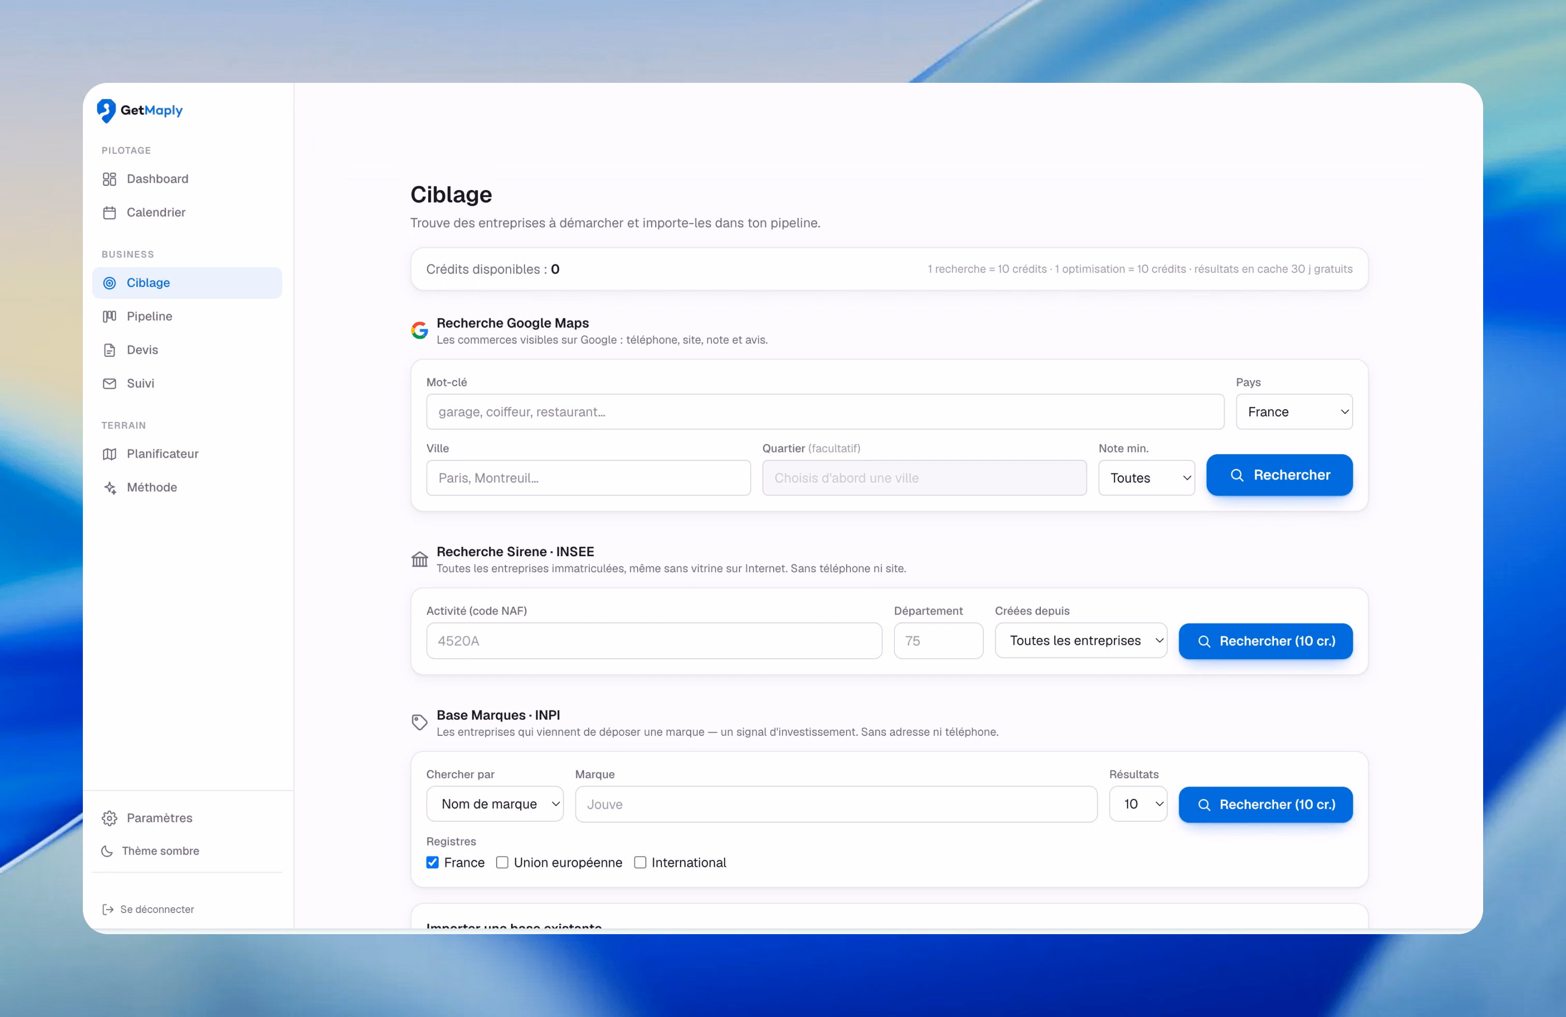Click the Recherche Google Maps title

point(513,323)
